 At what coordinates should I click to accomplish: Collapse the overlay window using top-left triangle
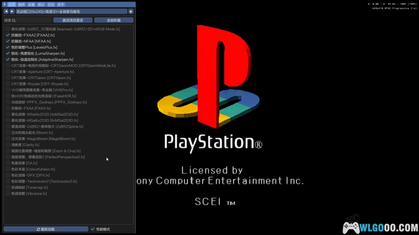click(x=4, y=4)
